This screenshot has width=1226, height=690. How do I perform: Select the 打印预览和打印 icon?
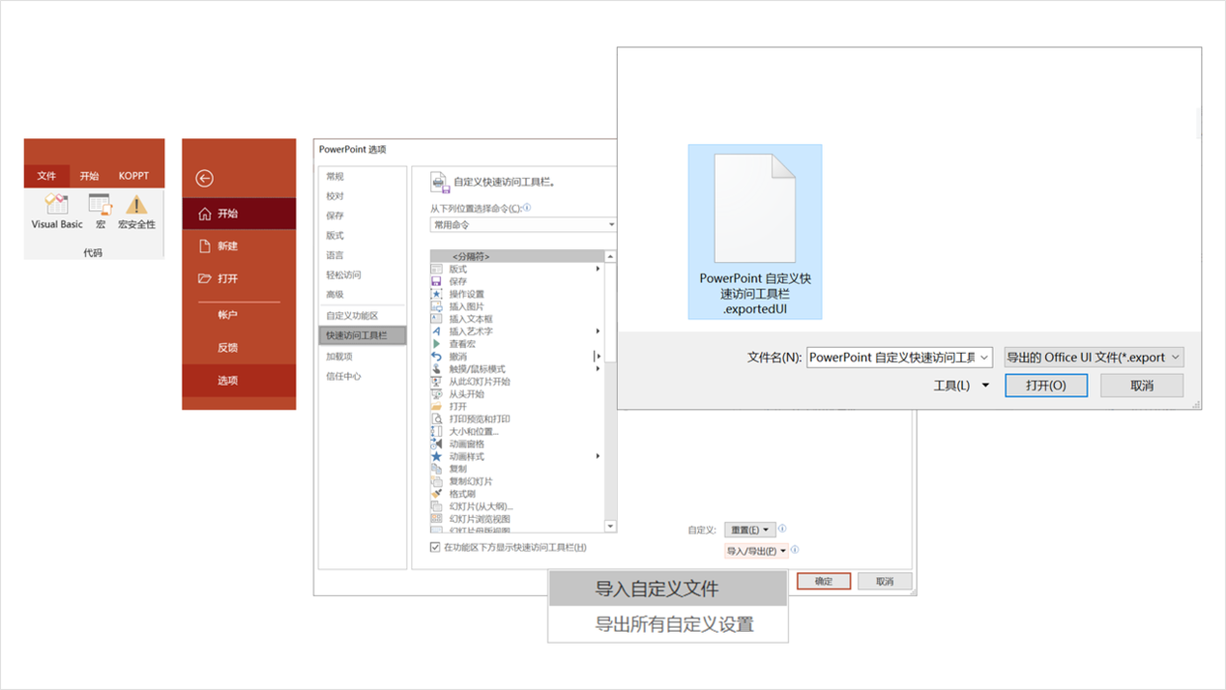[x=436, y=419]
